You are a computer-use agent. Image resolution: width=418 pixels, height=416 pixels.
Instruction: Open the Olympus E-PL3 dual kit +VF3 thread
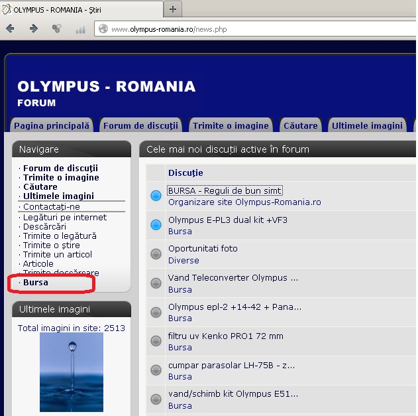tap(228, 220)
